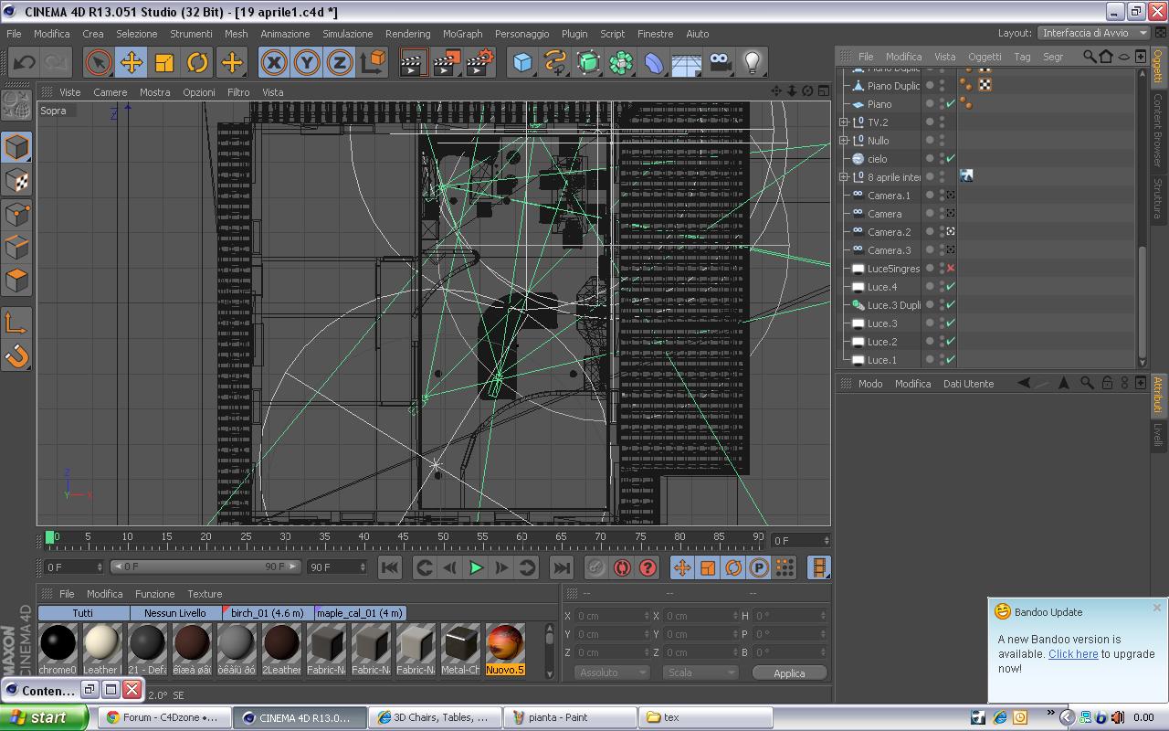Activate the Rotate tool in top toolbar
The width and height of the screenshot is (1169, 731).
coord(197,62)
